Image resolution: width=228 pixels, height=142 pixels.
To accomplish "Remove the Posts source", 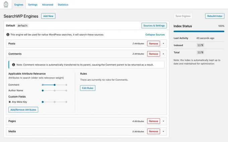I will (x=154, y=44).
